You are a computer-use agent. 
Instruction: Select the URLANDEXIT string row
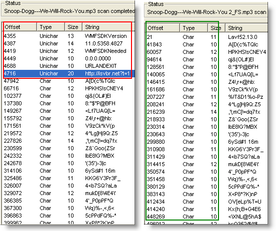[x=68, y=66]
